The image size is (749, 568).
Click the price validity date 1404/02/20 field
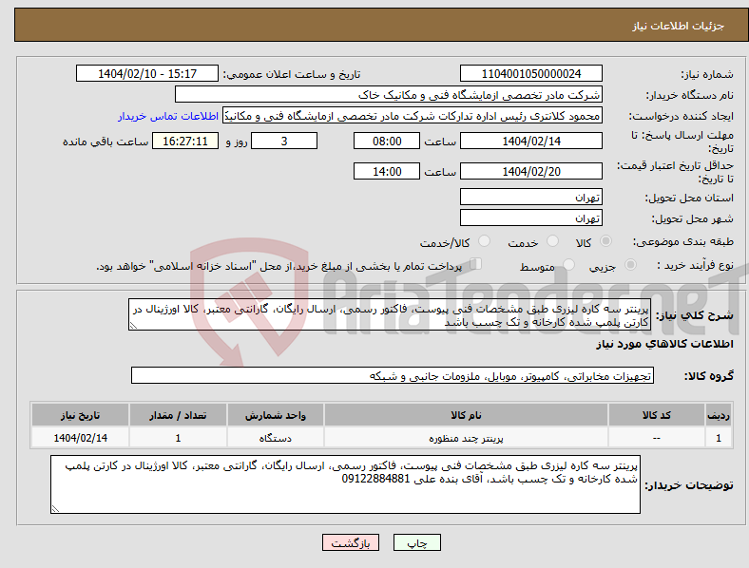click(530, 171)
